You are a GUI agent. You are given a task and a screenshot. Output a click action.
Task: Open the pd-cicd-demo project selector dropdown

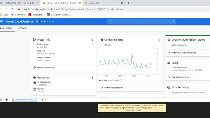(x=45, y=21)
